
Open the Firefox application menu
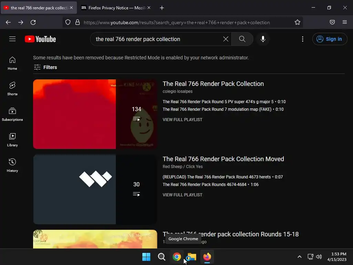pyautogui.click(x=345, y=22)
